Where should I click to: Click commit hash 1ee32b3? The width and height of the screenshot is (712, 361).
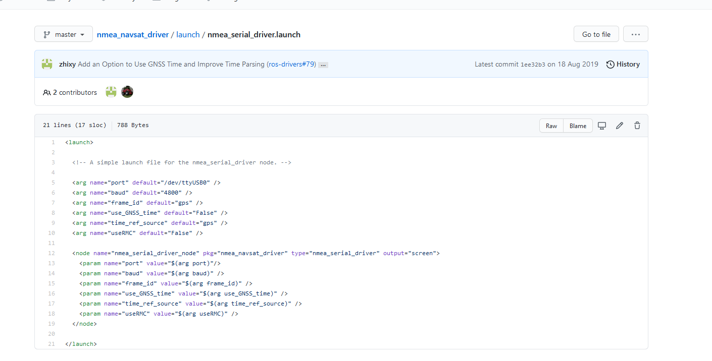click(x=533, y=65)
